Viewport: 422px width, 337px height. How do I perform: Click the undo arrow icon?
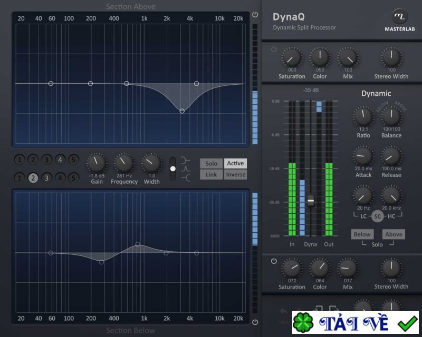click(x=284, y=311)
